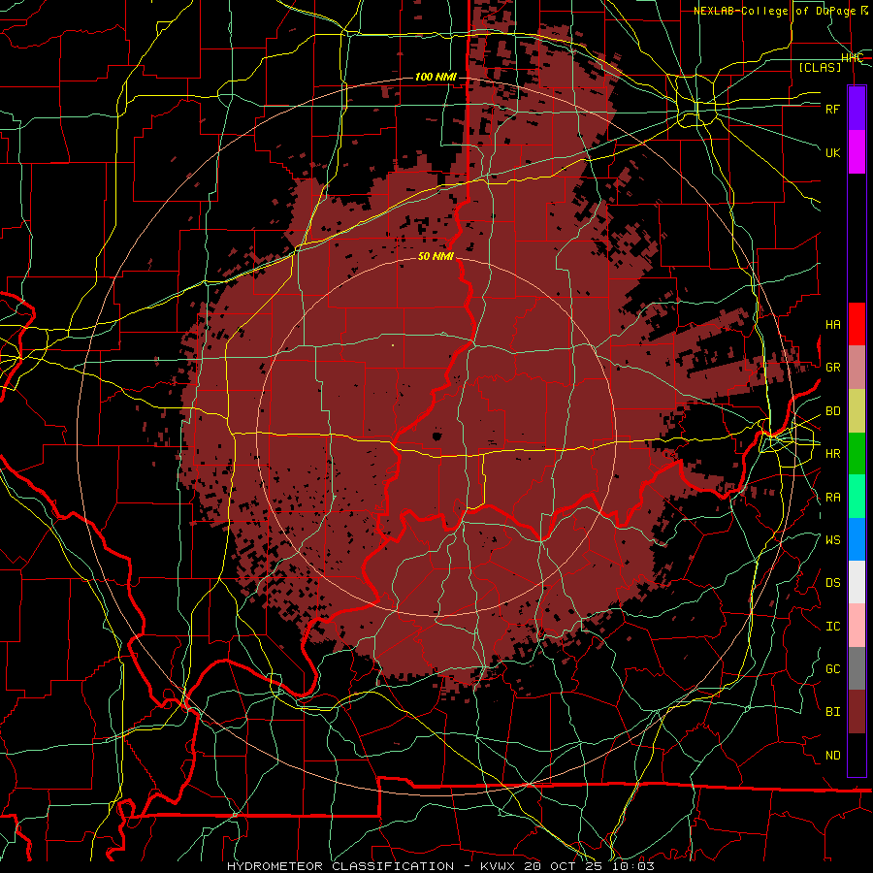The image size is (873, 873).
Task: Click the dusty pink GR legend swatch
Action: point(857,367)
